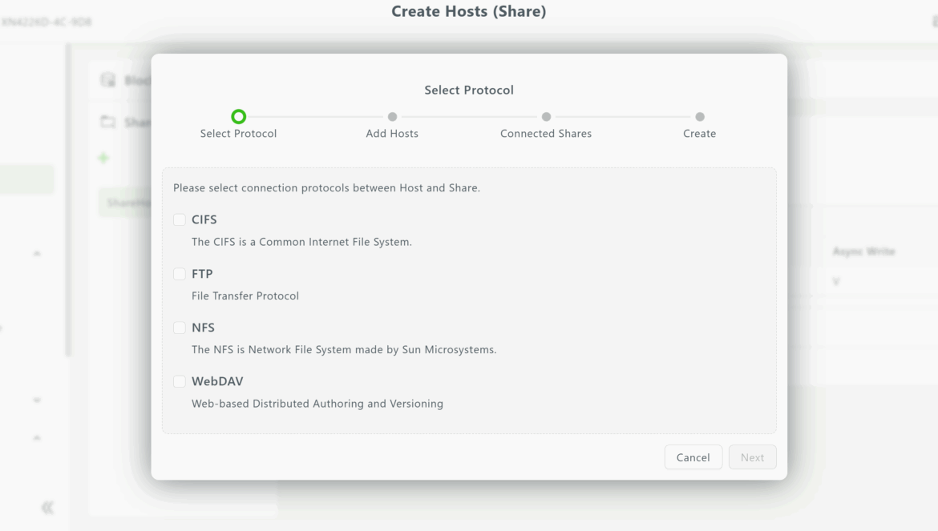
Task: Expand the sidebar section with the down chevron
Action: point(37,400)
